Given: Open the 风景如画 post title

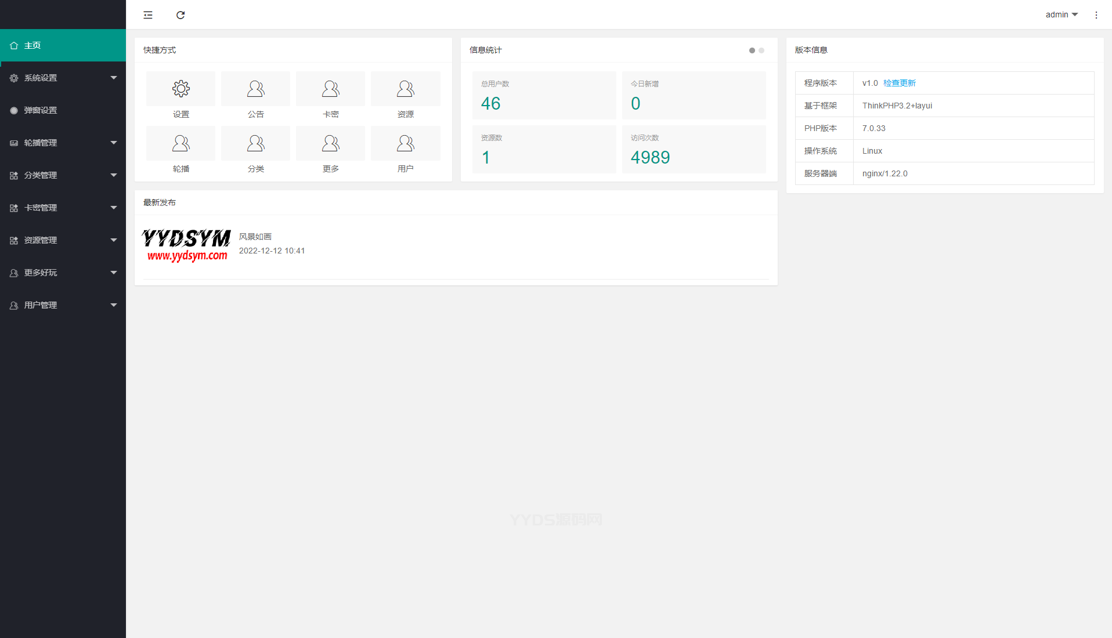Looking at the screenshot, I should (x=255, y=237).
